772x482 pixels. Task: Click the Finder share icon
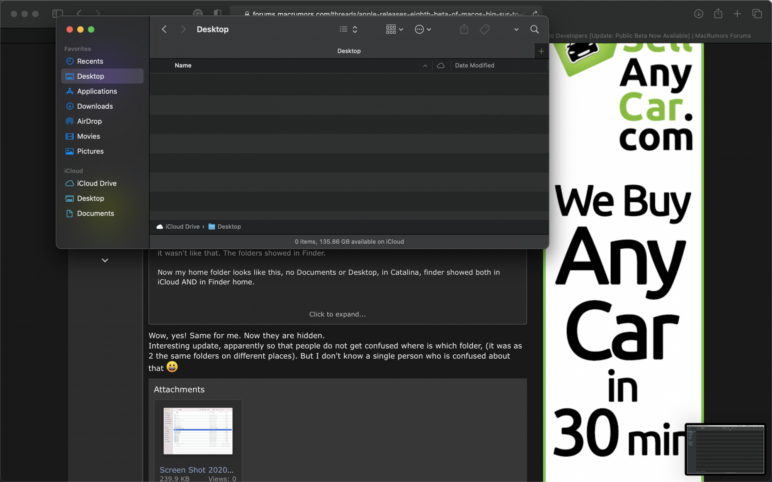click(464, 29)
